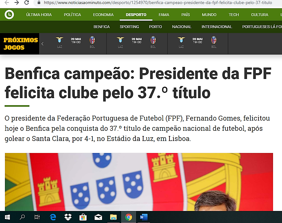Launch Microsoft Store from taskbar
282x223 pixels.
[x=83, y=217]
